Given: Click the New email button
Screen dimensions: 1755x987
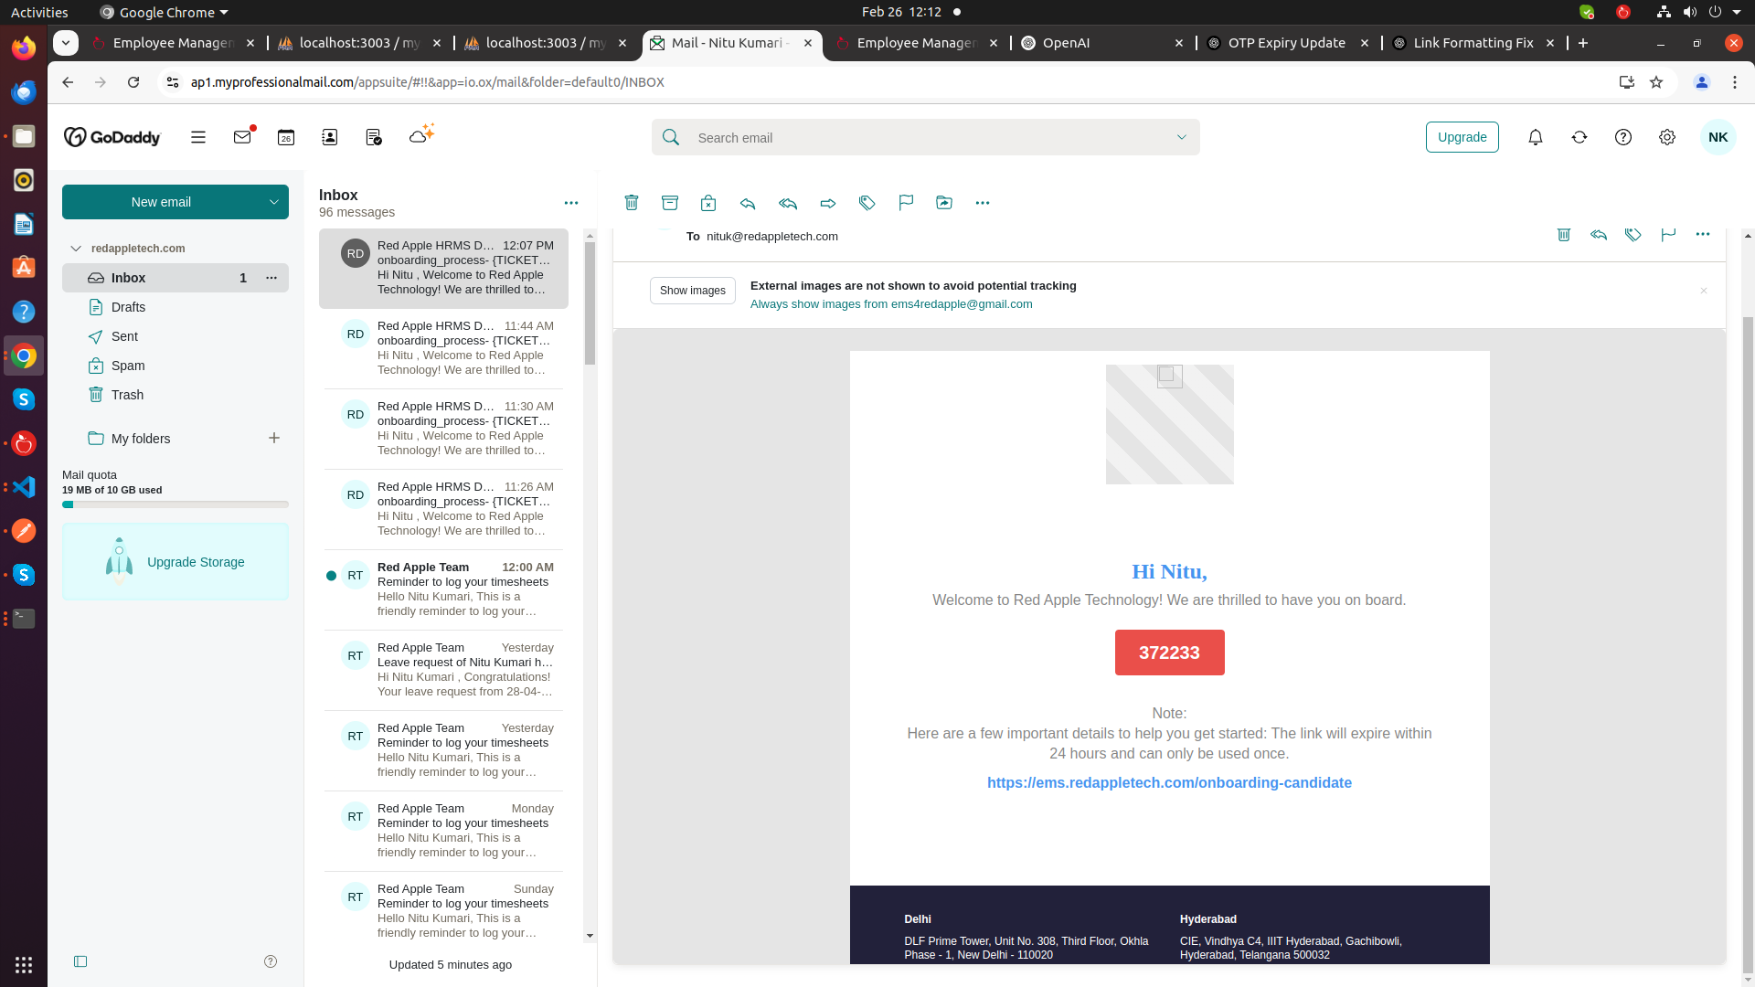Looking at the screenshot, I should 161,202.
